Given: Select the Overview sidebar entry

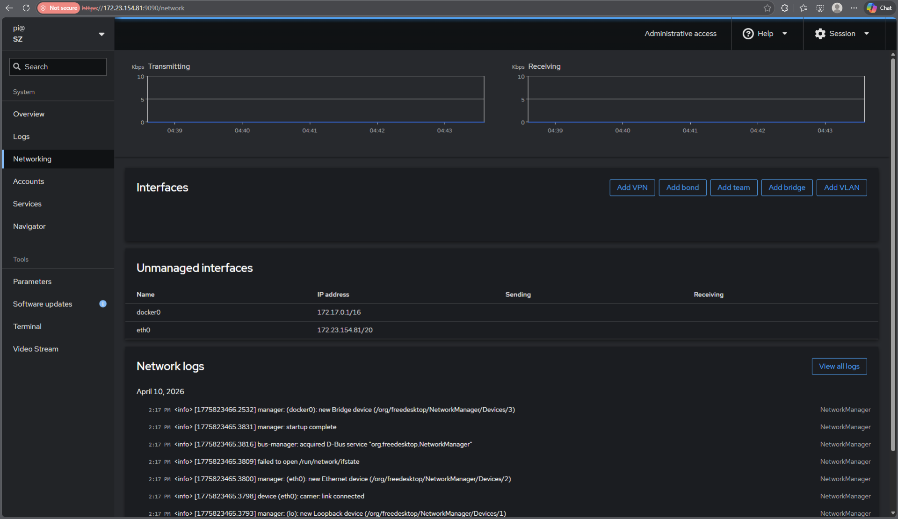Looking at the screenshot, I should 29,114.
